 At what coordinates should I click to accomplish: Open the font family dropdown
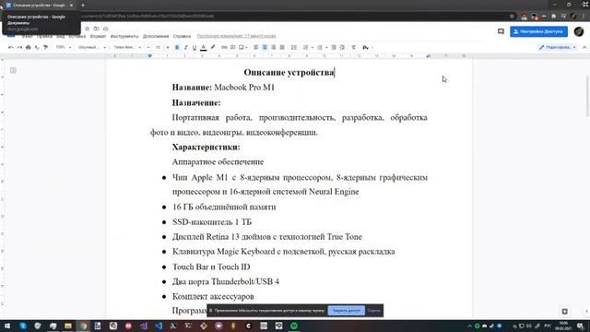(127, 47)
